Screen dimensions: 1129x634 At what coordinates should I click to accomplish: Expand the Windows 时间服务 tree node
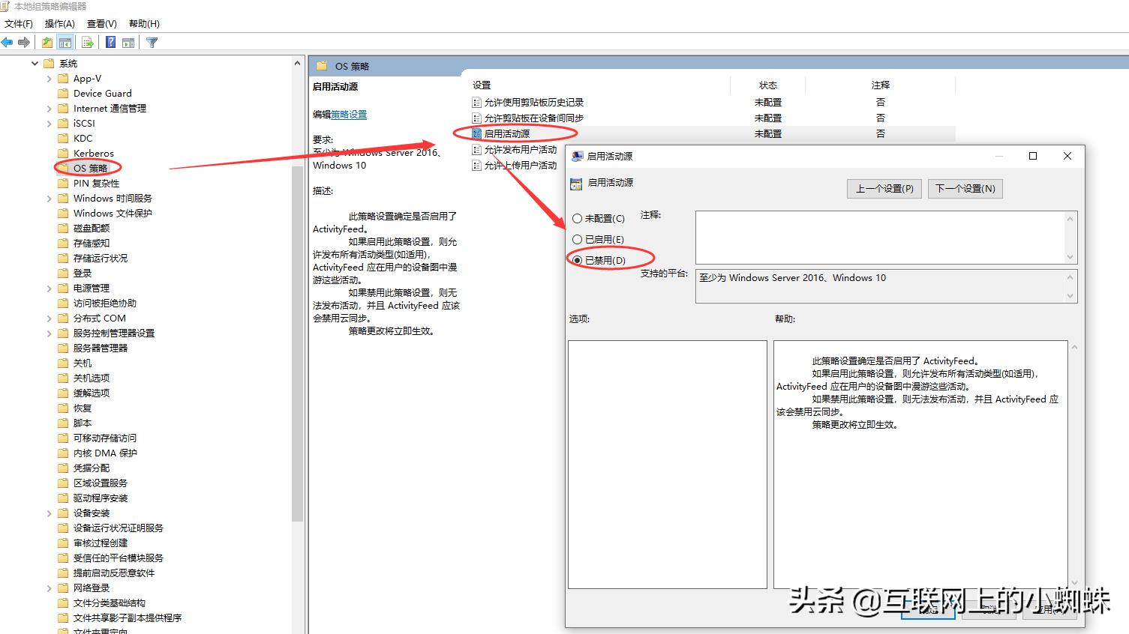48,198
